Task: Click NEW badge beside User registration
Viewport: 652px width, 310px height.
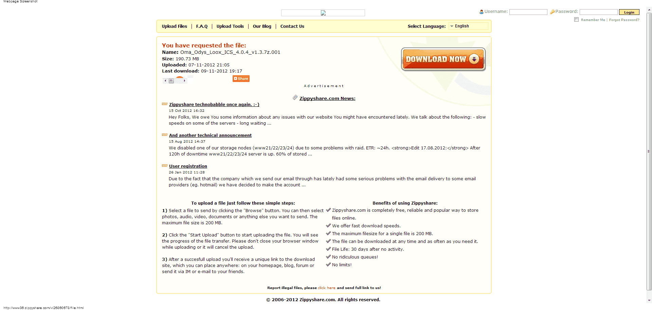Action: (x=165, y=166)
